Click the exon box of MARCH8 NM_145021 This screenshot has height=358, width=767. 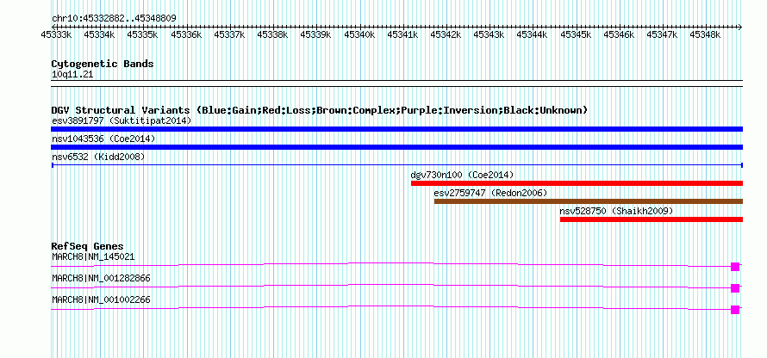[735, 267]
